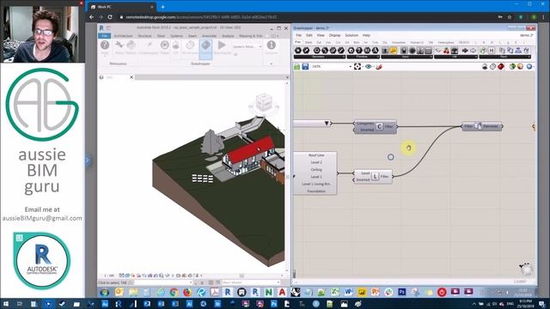Open Photoshop from the remote taskbar
The height and width of the screenshot is (309, 550).
(x=402, y=292)
